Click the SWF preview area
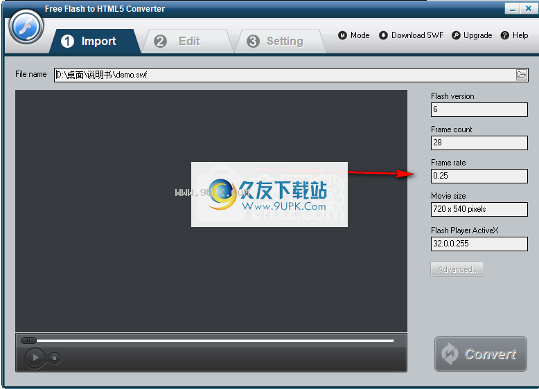Screen dimensions: 539x389 [x=211, y=211]
